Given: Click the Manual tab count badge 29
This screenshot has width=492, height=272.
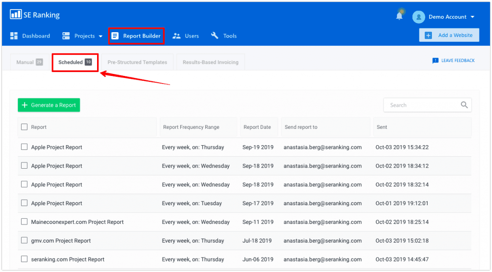Looking at the screenshot, I should 39,62.
